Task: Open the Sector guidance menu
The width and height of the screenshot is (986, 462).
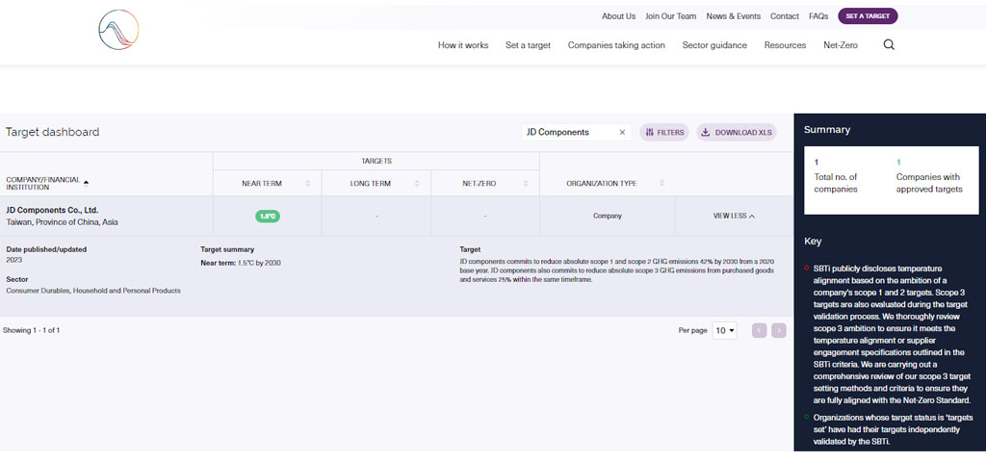Action: coord(714,45)
